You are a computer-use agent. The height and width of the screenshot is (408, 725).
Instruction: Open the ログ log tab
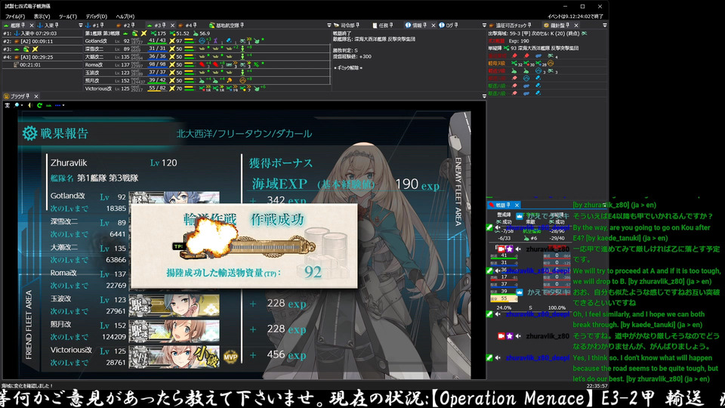(449, 25)
